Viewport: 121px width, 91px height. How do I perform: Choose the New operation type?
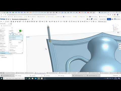pyautogui.click(x=11, y=34)
